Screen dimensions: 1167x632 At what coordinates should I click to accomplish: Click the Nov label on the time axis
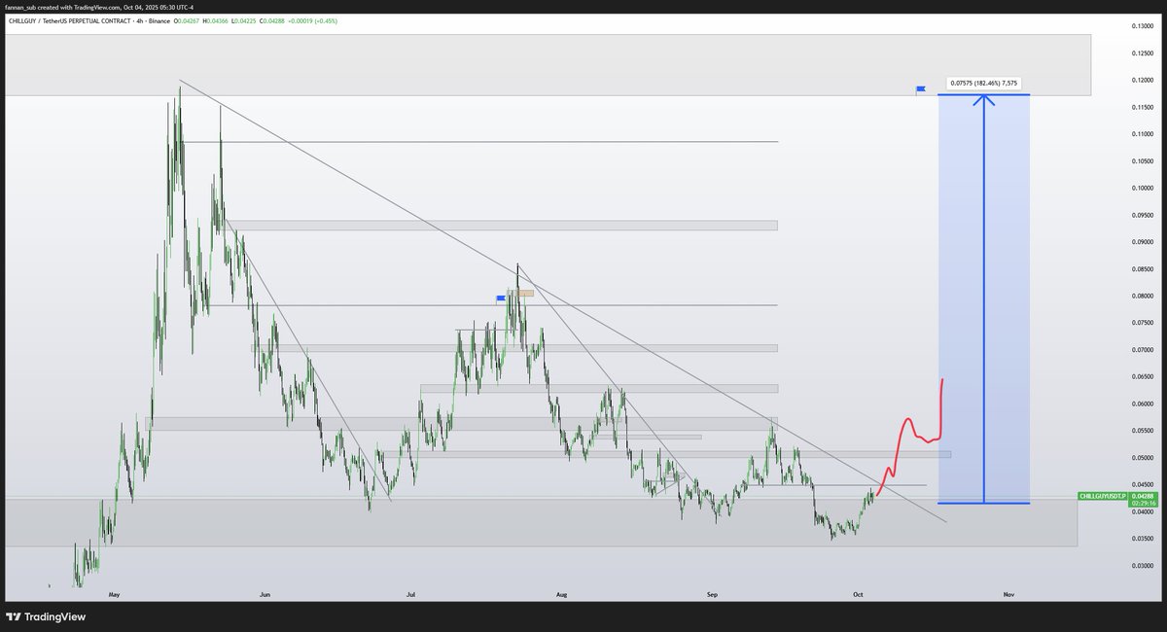(1008, 593)
